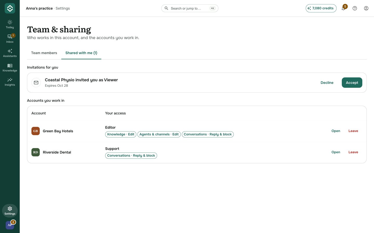Click the Expires Oct 28 text
This screenshot has width=374, height=233.
(x=56, y=86)
